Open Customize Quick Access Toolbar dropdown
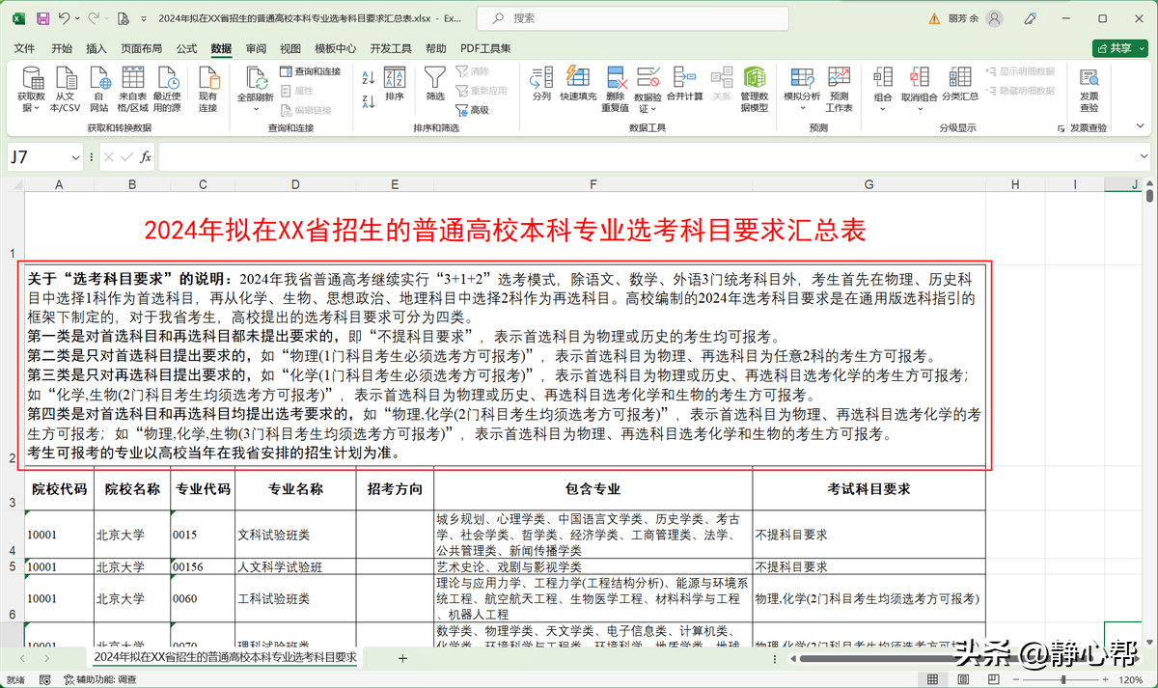 point(142,18)
